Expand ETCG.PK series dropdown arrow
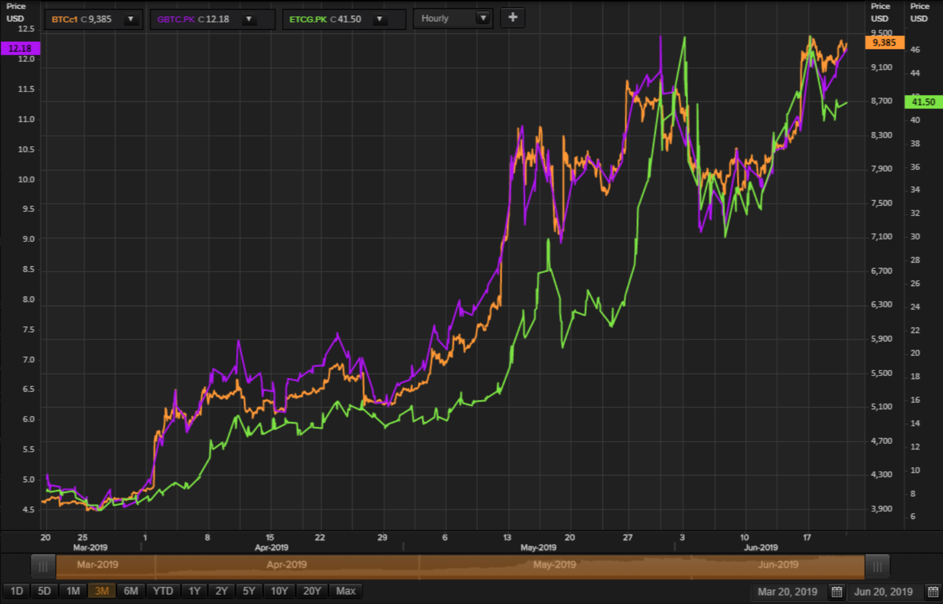Image resolution: width=943 pixels, height=604 pixels. [x=380, y=19]
